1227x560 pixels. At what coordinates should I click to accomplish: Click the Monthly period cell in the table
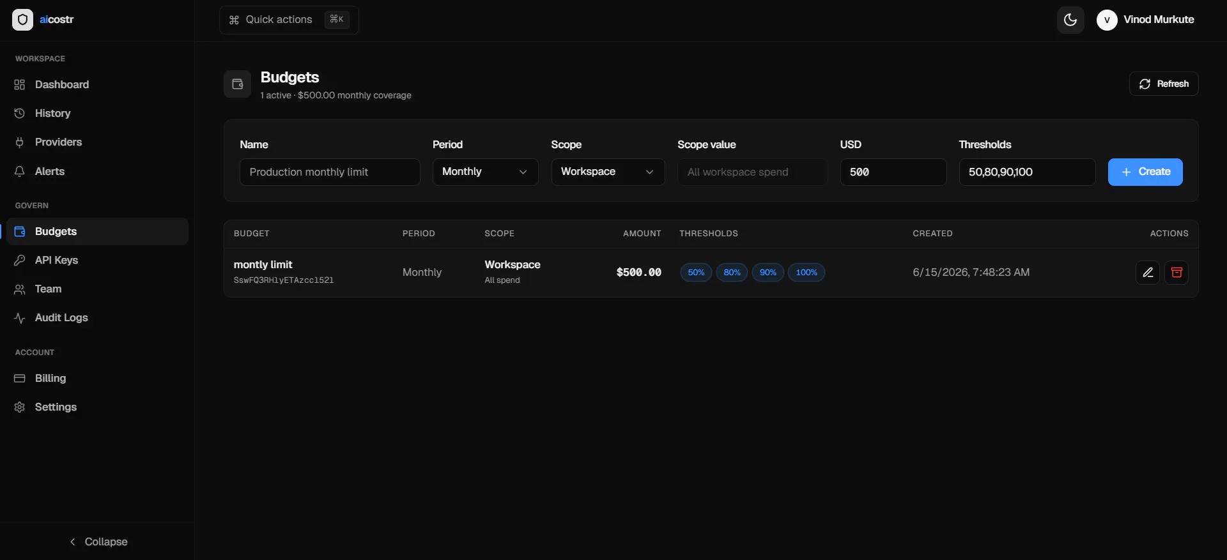tap(422, 273)
